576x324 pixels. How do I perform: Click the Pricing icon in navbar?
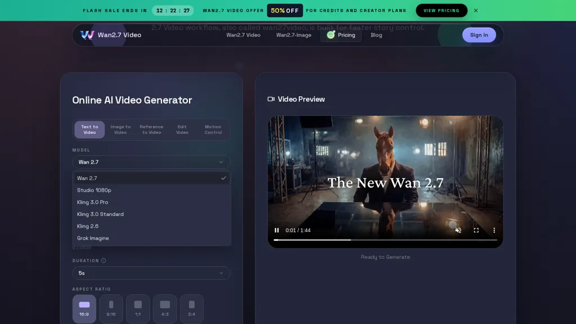click(x=331, y=35)
